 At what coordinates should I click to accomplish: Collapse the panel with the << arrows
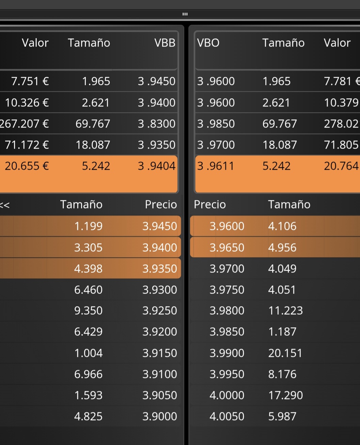[x=5, y=205]
